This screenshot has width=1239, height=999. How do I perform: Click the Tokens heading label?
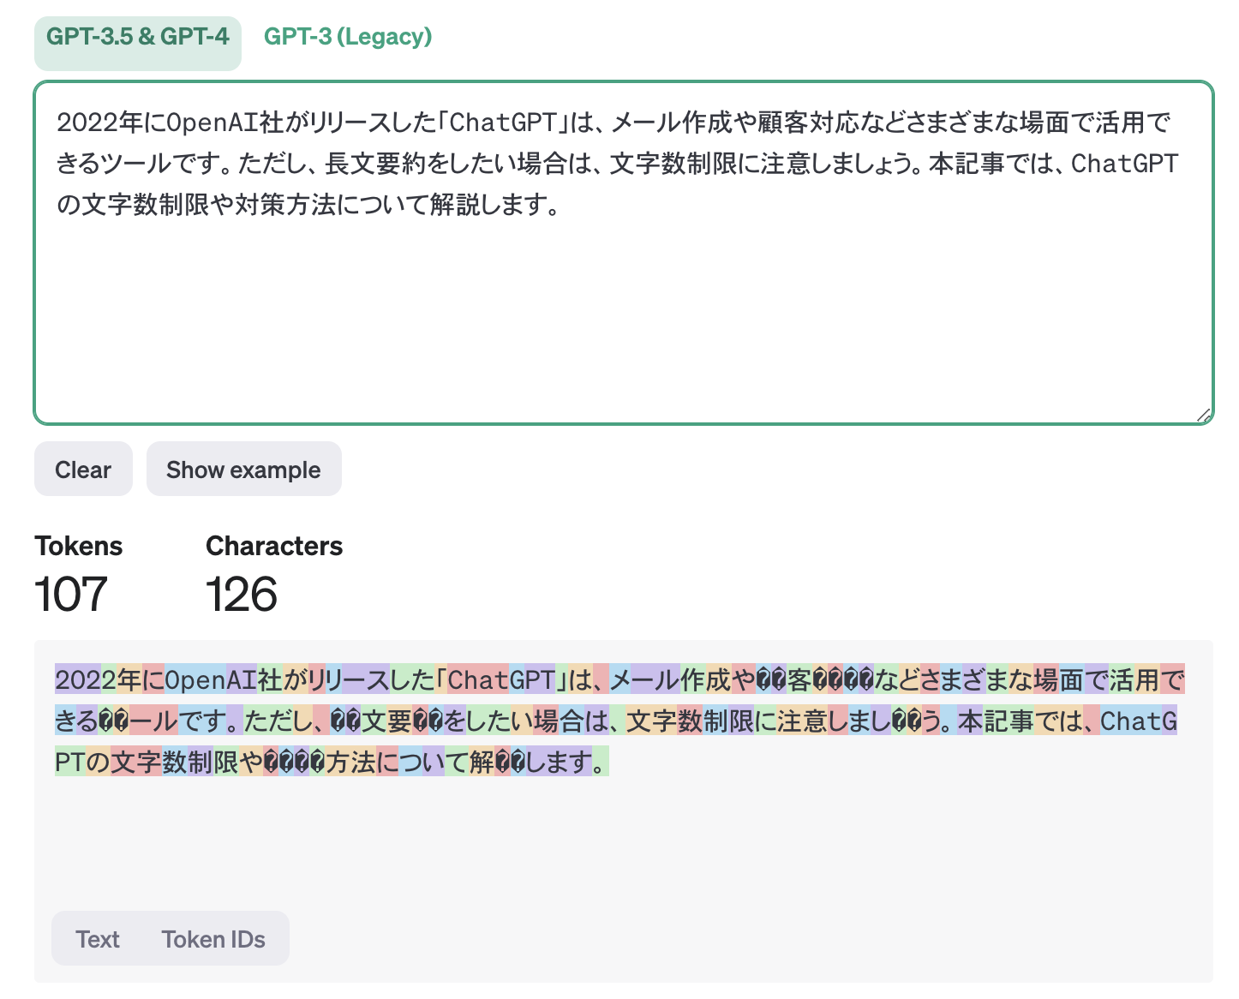tap(79, 546)
